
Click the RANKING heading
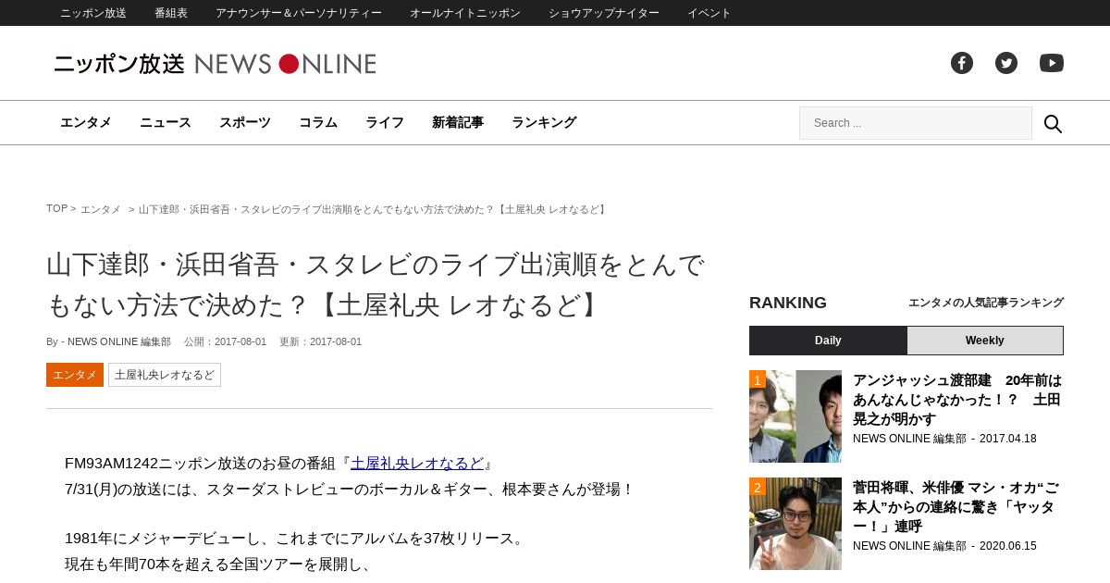pyautogui.click(x=788, y=303)
